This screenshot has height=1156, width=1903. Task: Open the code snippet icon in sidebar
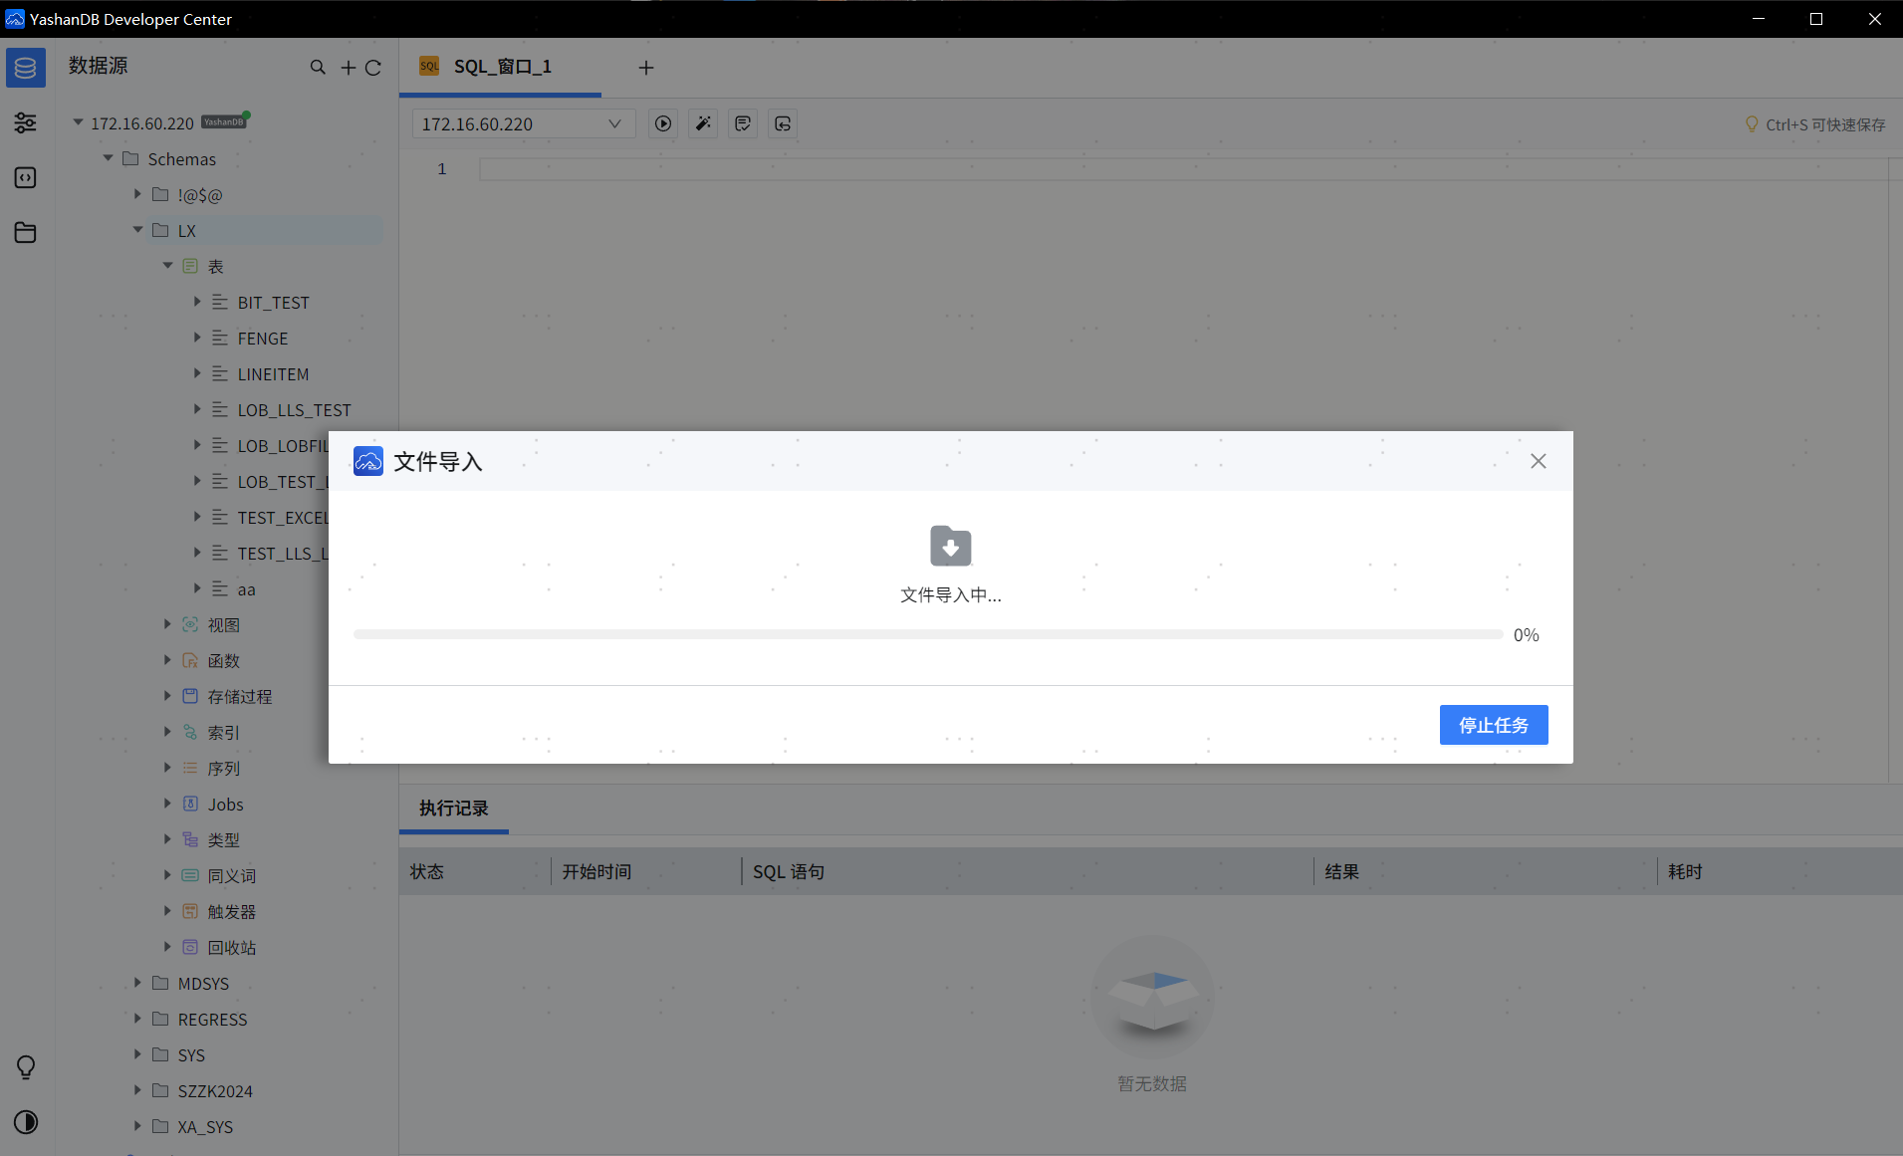click(26, 177)
